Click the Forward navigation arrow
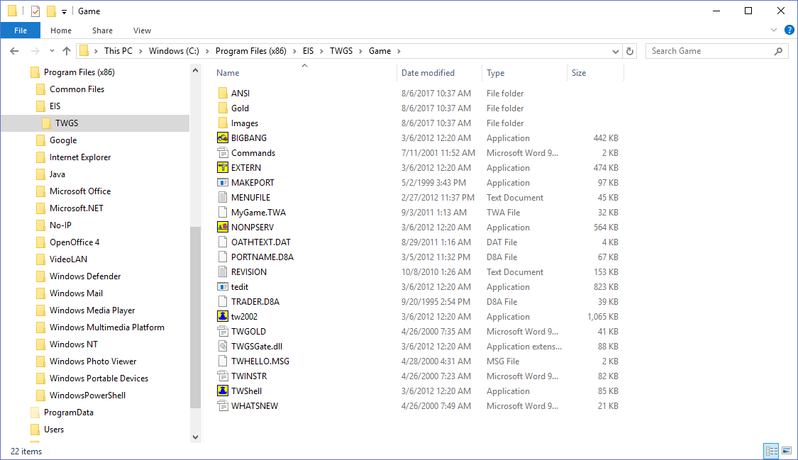This screenshot has height=460, width=798. point(35,51)
